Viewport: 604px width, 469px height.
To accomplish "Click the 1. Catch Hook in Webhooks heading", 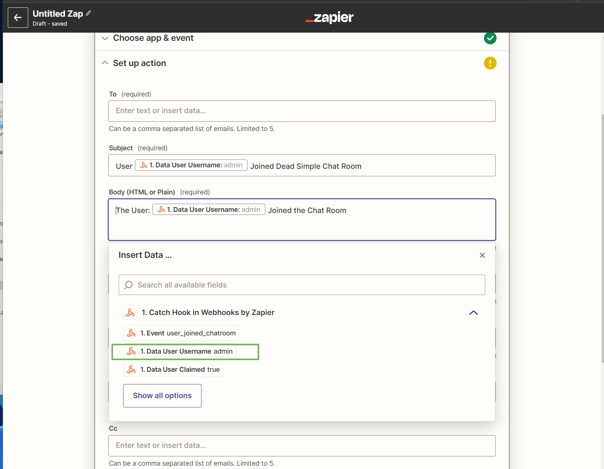I will 208,312.
